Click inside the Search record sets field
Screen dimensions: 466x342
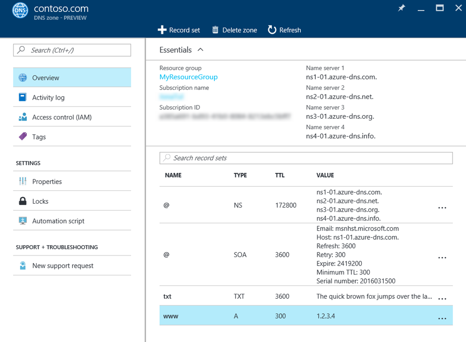[x=306, y=158]
